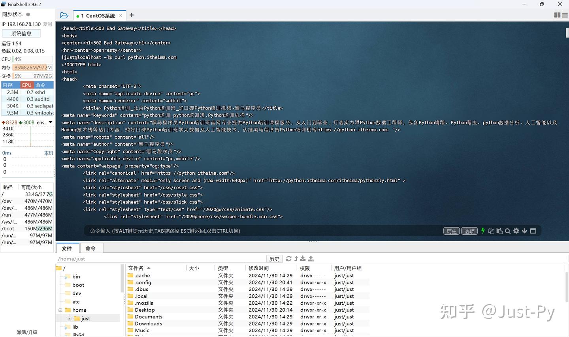569x337 pixels.
Task: Collapse the home tree node
Action: click(x=60, y=310)
